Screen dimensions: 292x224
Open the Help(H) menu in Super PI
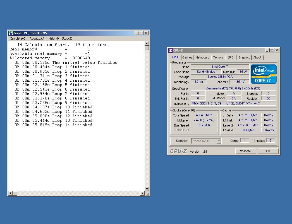point(54,38)
